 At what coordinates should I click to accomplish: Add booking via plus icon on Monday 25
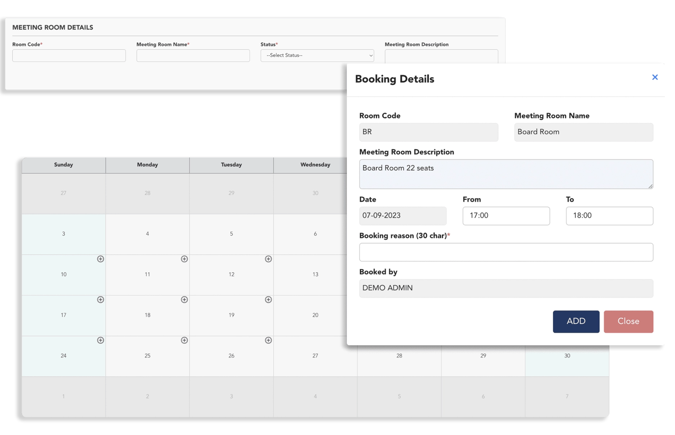point(184,341)
